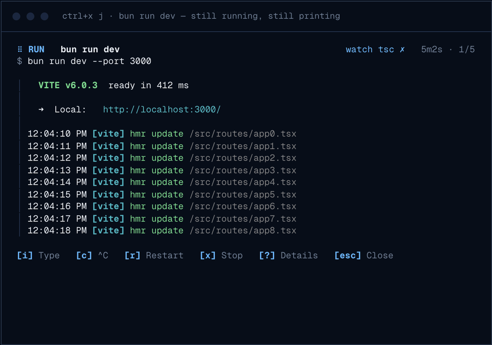Close the panel with [esc] Close
The width and height of the screenshot is (492, 345).
coord(364,256)
